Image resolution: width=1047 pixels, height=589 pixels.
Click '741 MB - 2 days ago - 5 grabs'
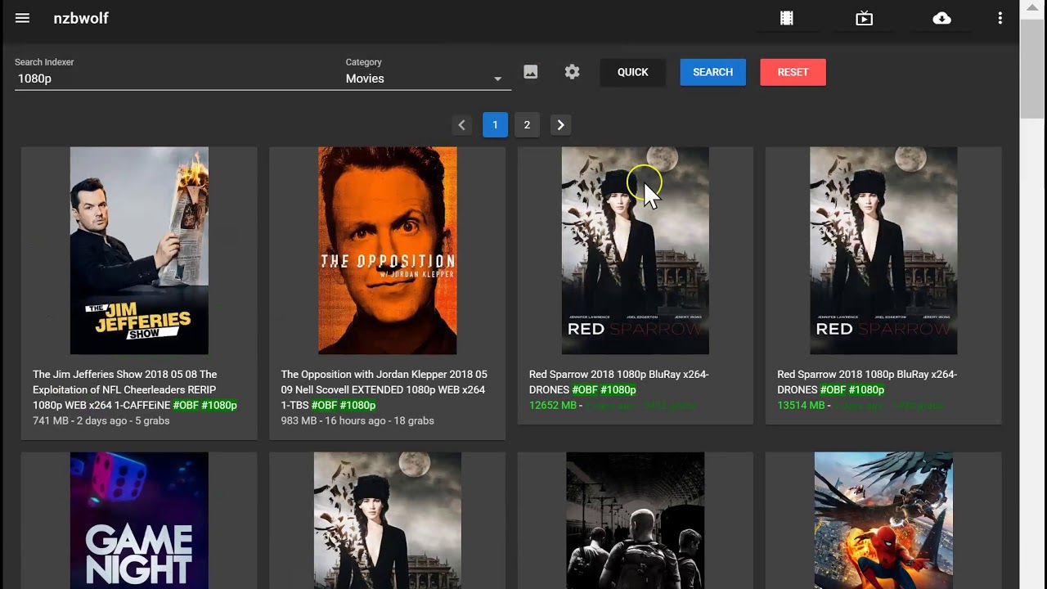pos(101,420)
